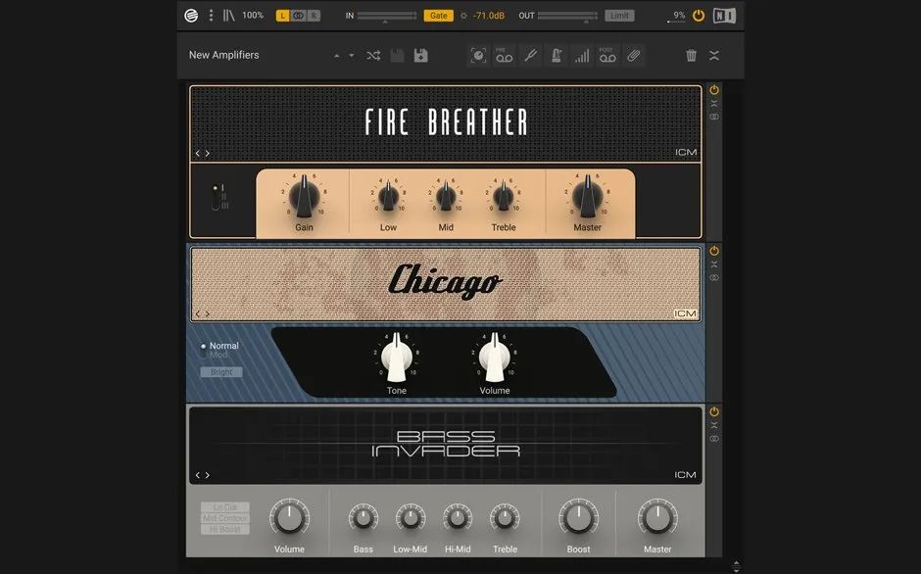Click the save preset icon
This screenshot has width=921, height=574.
(398, 56)
